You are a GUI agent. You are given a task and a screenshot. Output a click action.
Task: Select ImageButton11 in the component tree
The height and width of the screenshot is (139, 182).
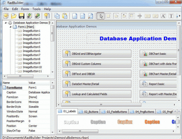[32, 71]
